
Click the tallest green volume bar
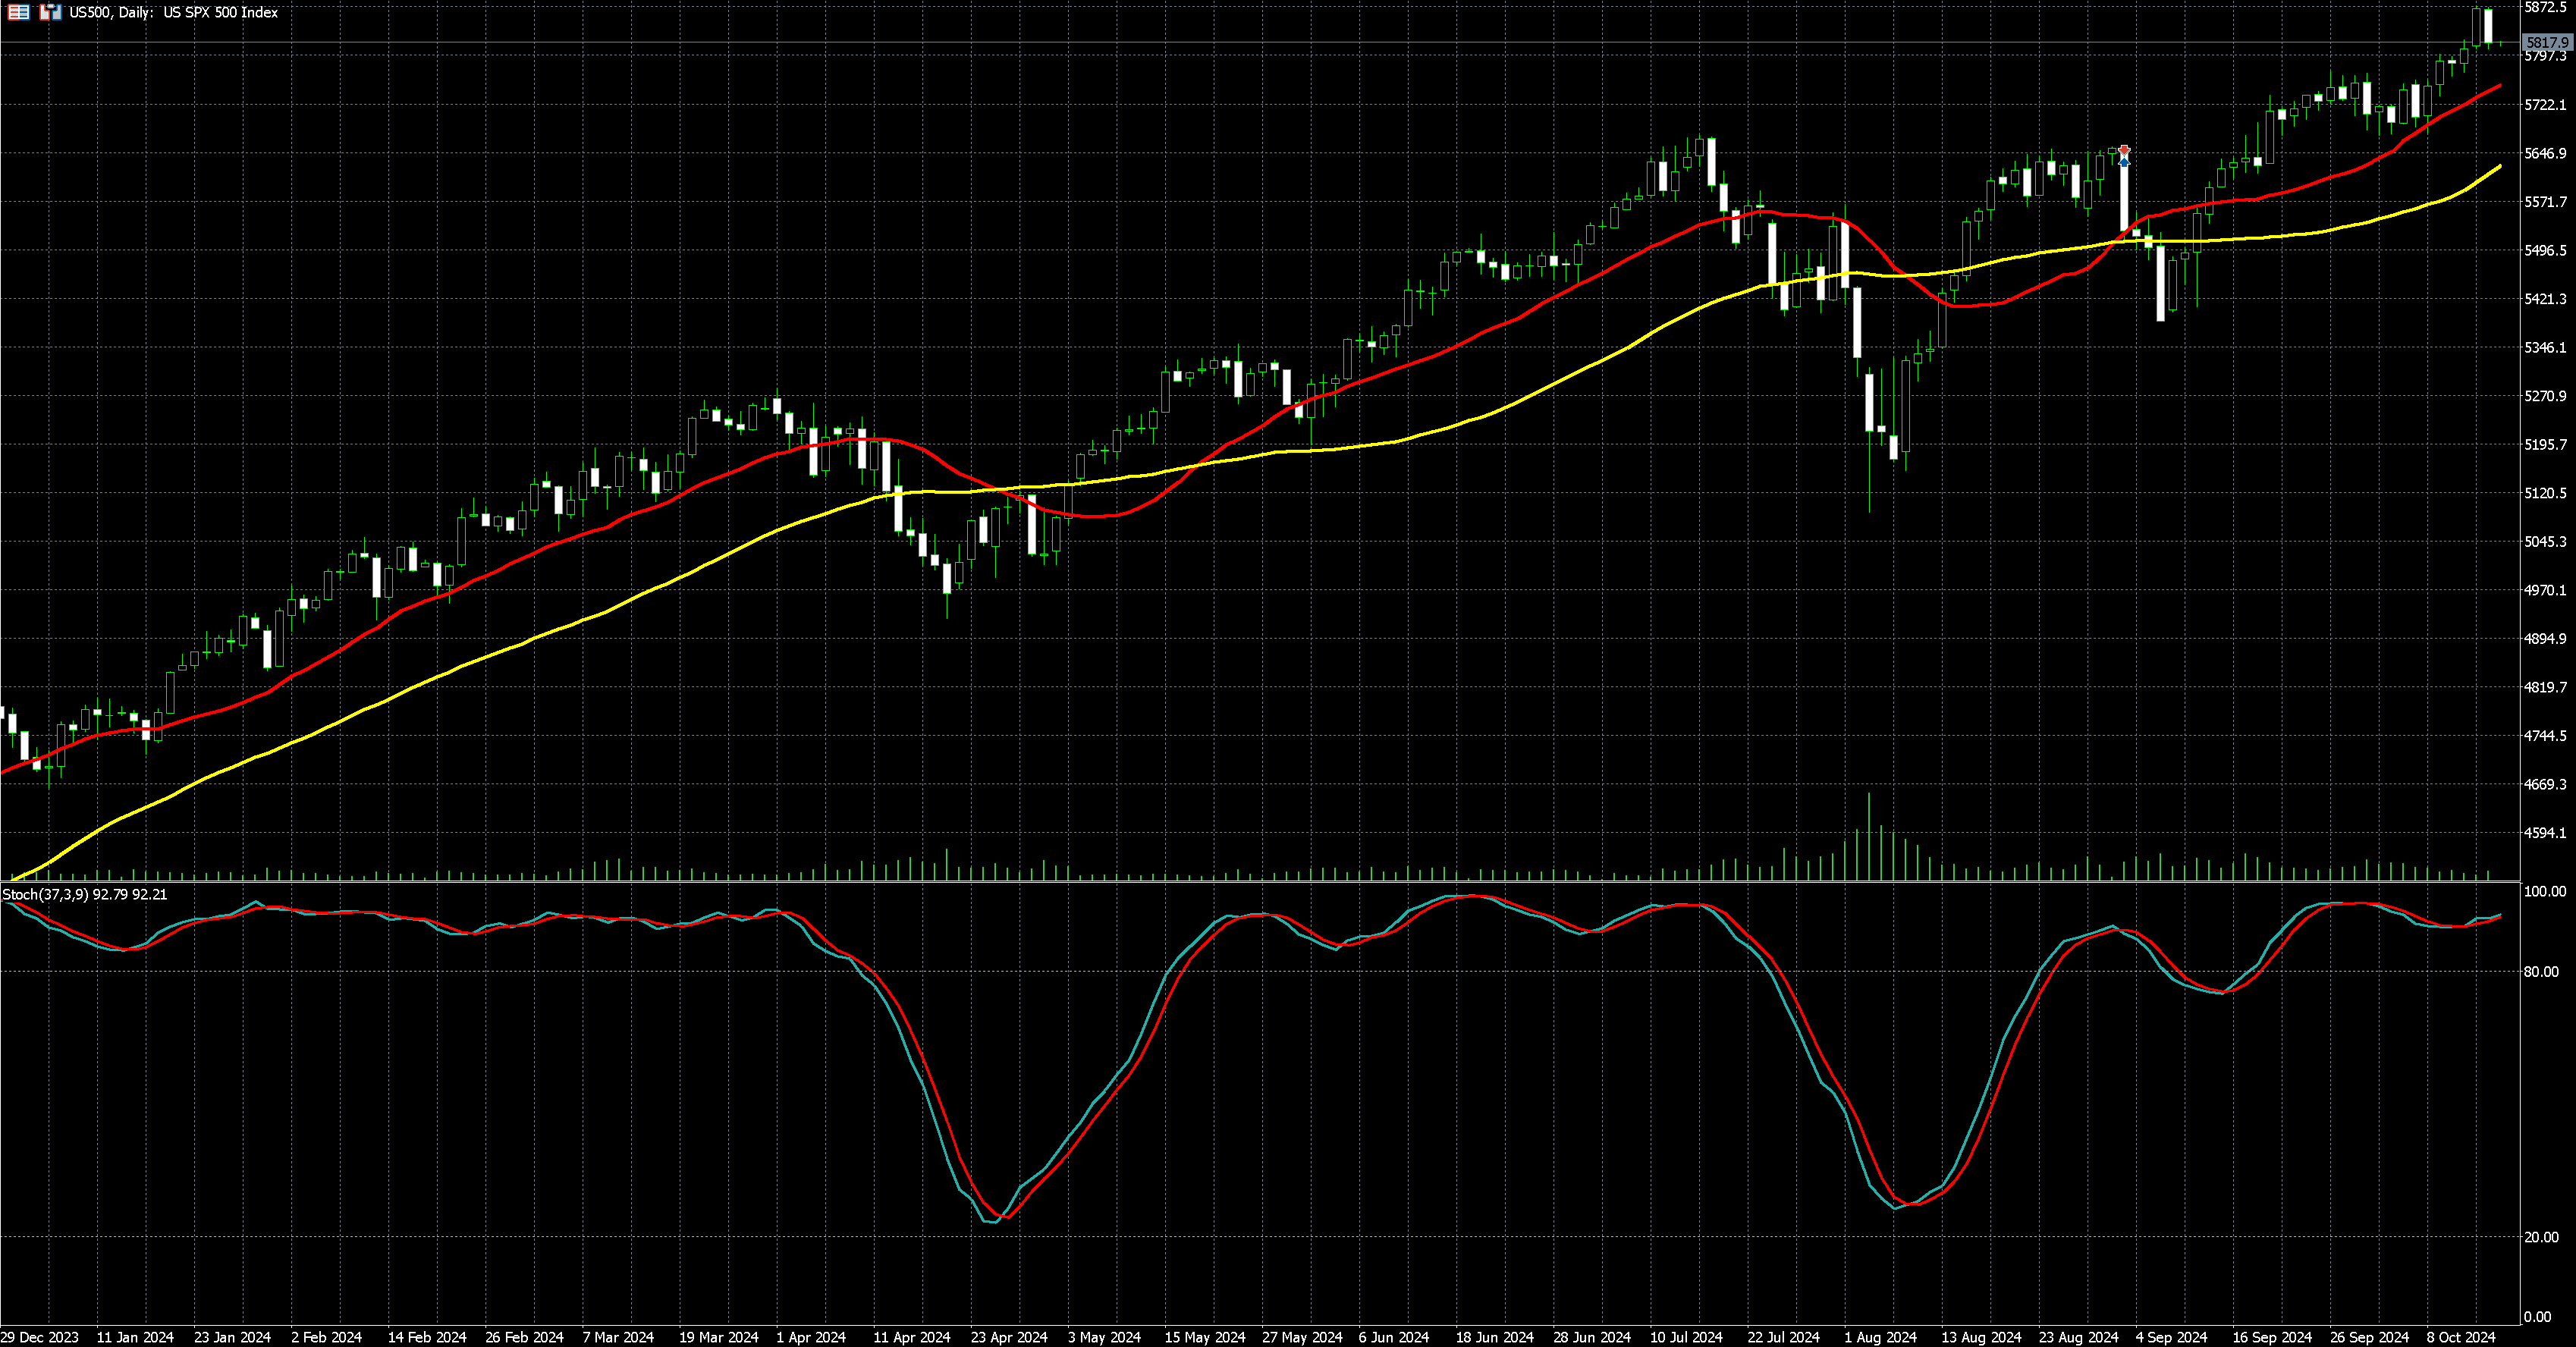coord(1868,836)
